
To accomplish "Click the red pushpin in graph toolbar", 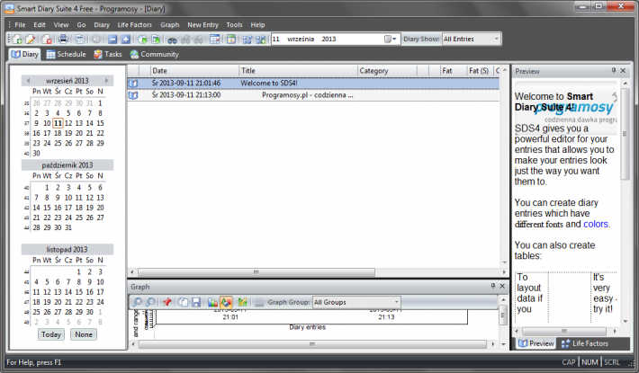I will click(x=166, y=302).
